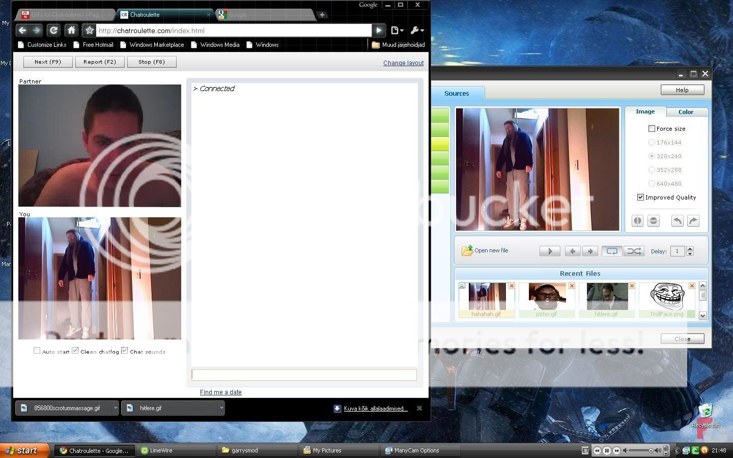Select the TrollFace.png recent file

[667, 300]
